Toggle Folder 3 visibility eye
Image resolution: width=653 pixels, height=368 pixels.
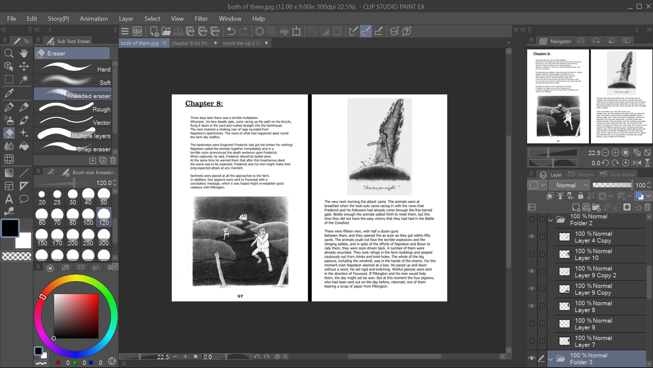click(x=532, y=358)
